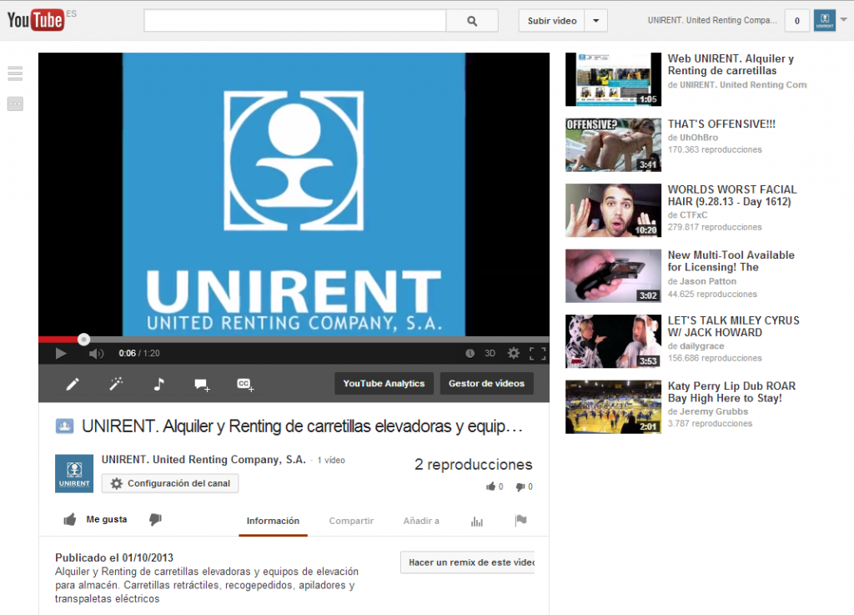Open the audio music note tool
The image size is (854, 615).
coord(158,384)
